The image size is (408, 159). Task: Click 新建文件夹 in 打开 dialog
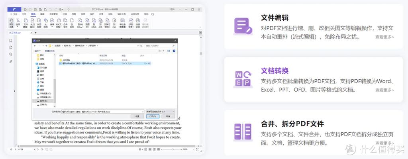tap(50, 51)
